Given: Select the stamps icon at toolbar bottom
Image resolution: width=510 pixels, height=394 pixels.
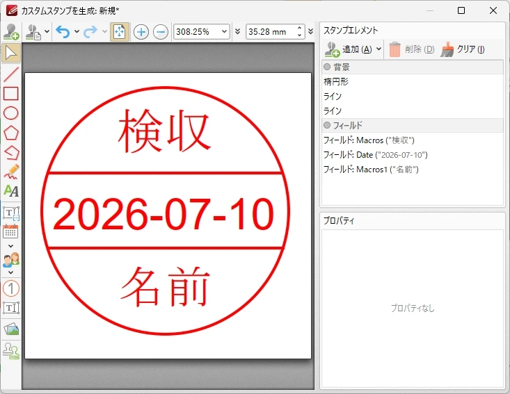Looking at the screenshot, I should click(x=11, y=351).
